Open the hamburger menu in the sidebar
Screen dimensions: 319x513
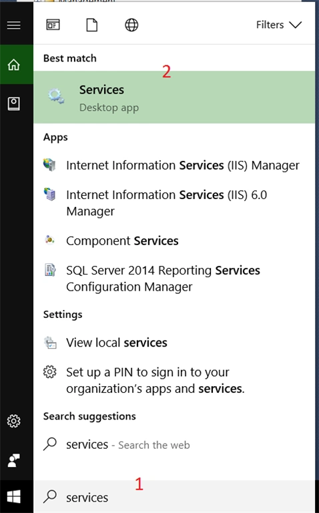coord(14,25)
